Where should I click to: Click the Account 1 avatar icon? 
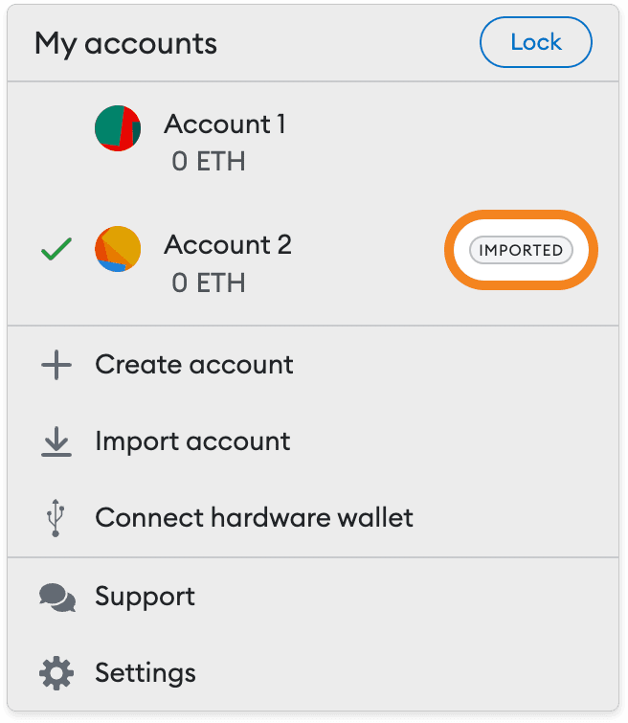point(118,128)
